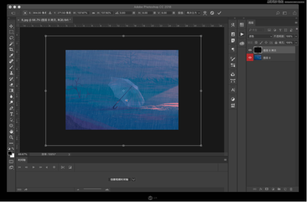The image size is (307, 202).
Task: Commit the transform with the checkmark
Action: click(219, 13)
